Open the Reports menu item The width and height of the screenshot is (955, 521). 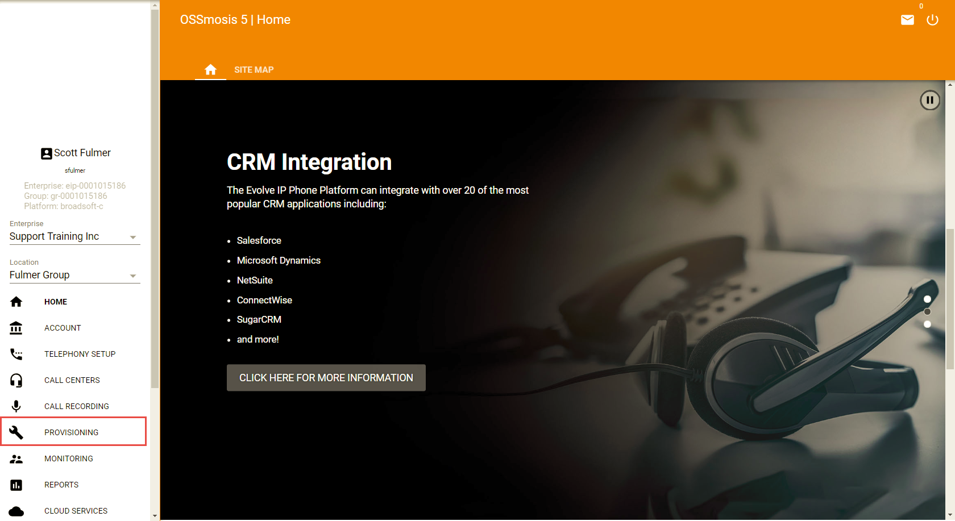(61, 485)
